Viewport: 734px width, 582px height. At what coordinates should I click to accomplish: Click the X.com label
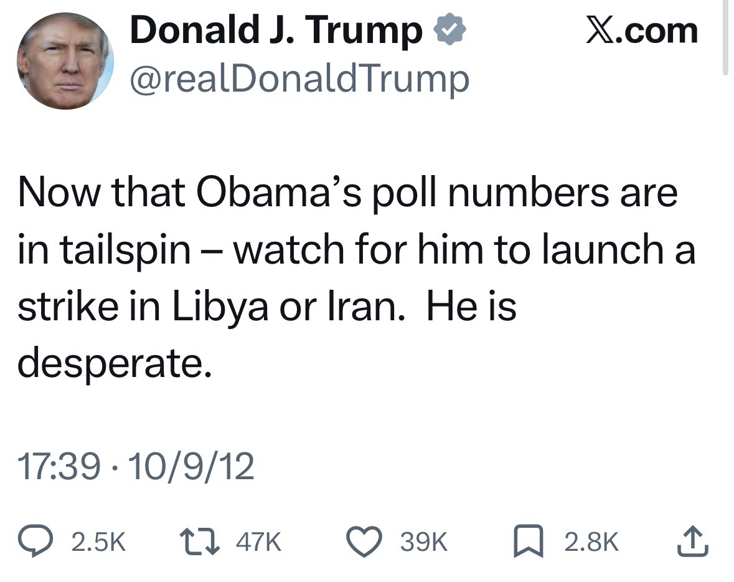[642, 31]
